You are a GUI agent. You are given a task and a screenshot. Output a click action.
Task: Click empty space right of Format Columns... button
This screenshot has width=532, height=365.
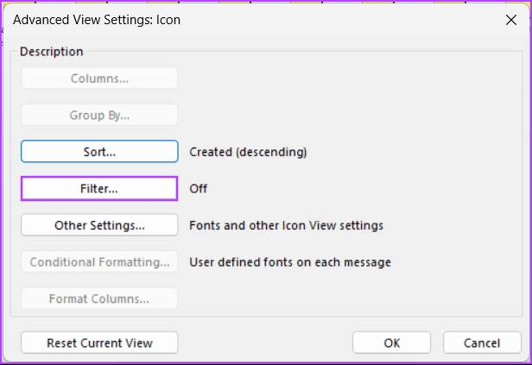[345, 299]
